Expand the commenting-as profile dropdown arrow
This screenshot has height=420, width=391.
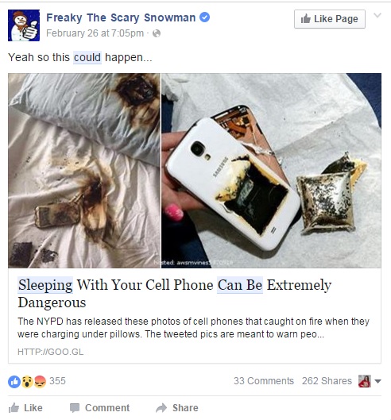click(x=377, y=381)
